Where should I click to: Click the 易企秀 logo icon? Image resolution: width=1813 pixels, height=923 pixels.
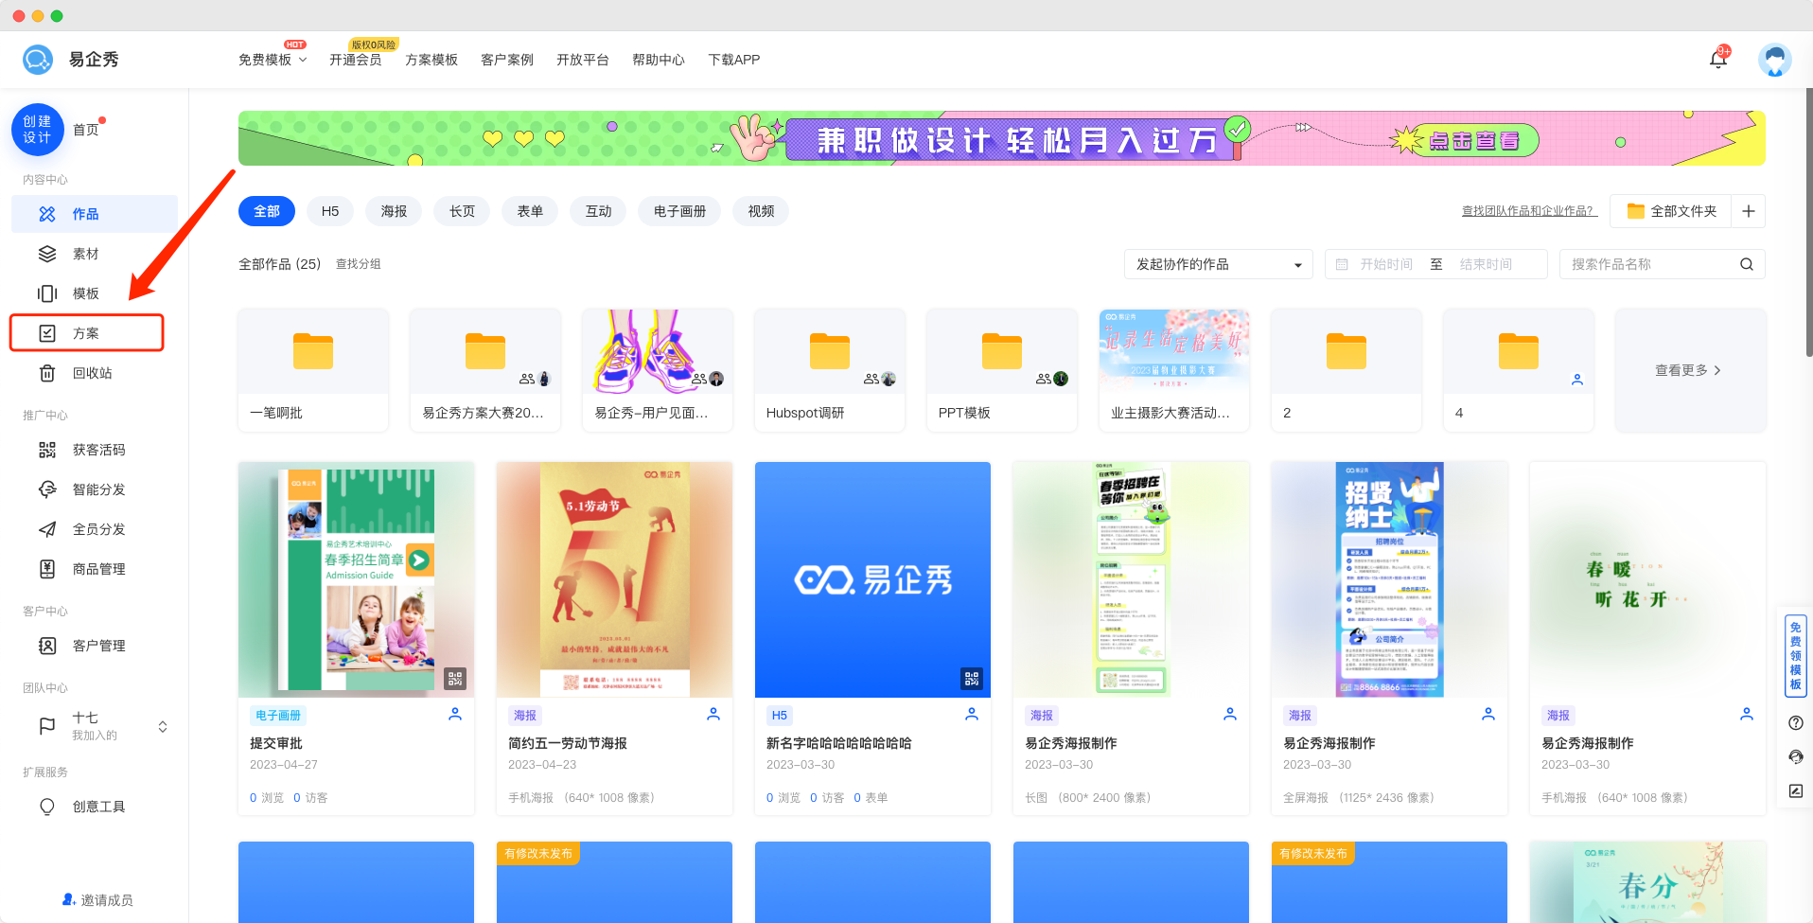click(x=38, y=60)
